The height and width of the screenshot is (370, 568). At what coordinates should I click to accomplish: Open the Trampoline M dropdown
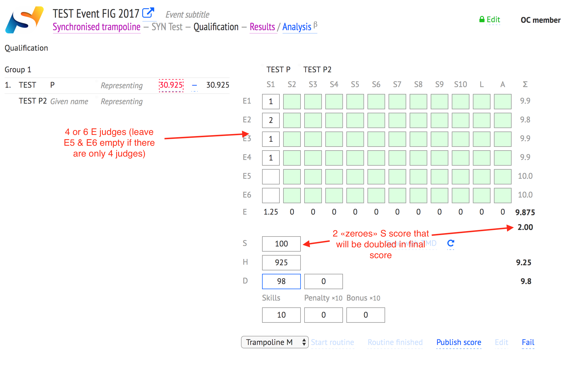(274, 342)
